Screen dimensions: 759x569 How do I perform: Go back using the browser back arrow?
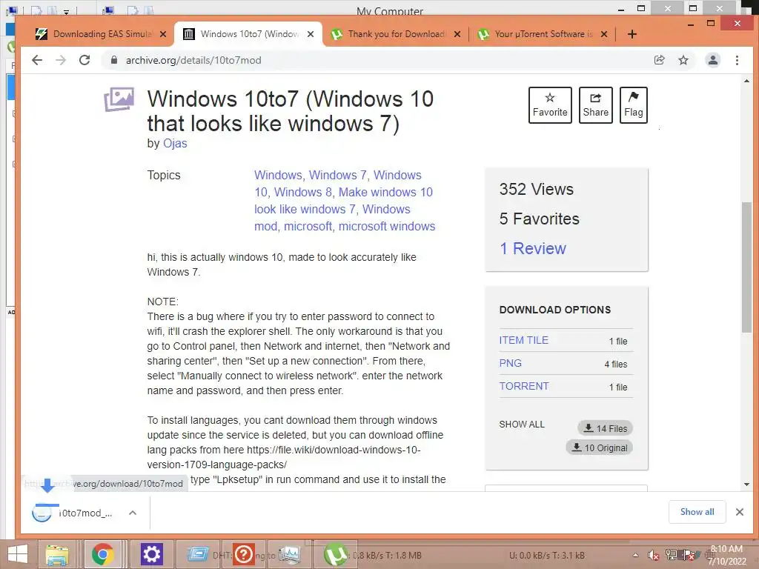tap(37, 60)
